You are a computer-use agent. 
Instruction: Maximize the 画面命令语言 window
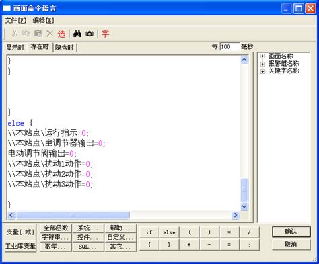pyautogui.click(x=299, y=9)
